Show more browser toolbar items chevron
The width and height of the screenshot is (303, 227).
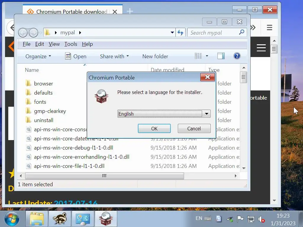253,27
